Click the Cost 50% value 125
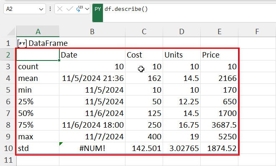The image size is (276, 166). pos(144,113)
